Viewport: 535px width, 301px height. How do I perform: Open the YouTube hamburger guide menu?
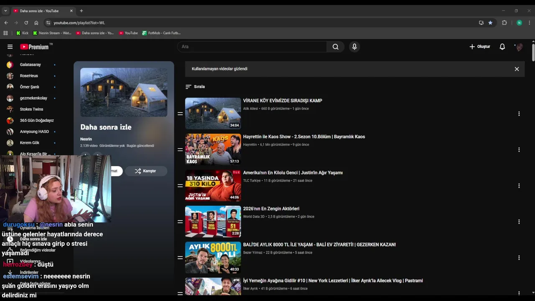10,47
